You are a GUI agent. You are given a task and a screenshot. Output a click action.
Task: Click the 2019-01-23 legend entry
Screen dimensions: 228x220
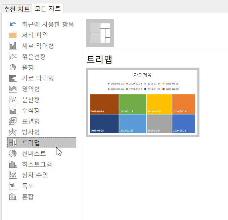[x=134, y=84]
